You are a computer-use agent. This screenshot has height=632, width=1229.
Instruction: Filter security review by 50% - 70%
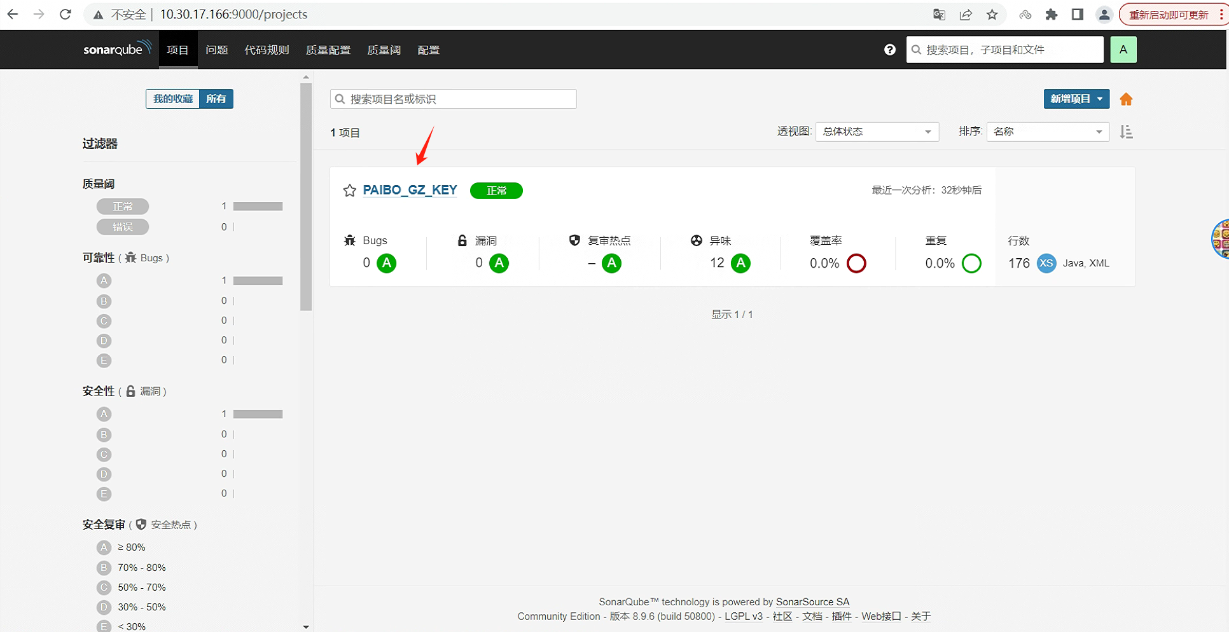[132, 587]
